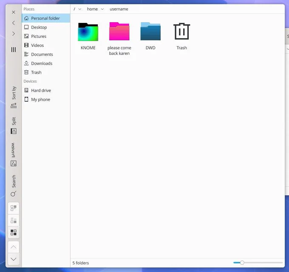Click the home icon beside Personal folder

[26, 18]
